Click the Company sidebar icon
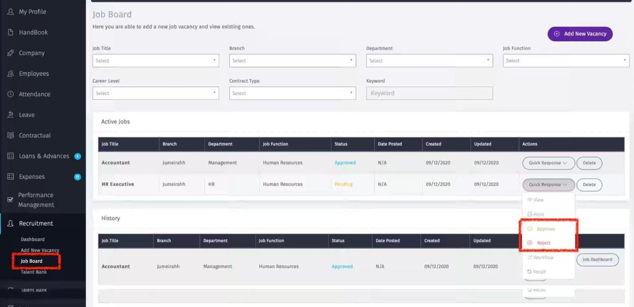The image size is (634, 307). coord(10,53)
